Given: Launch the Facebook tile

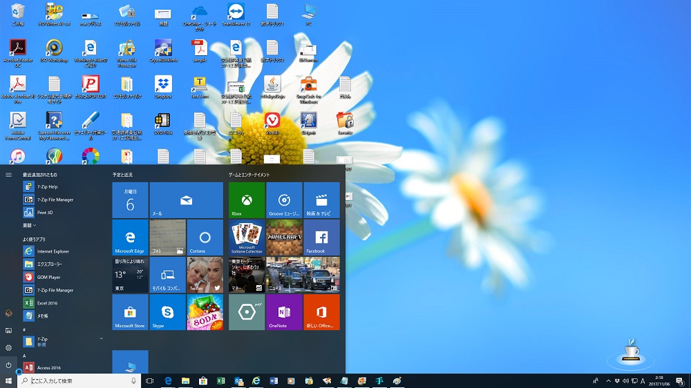Looking at the screenshot, I should [321, 237].
